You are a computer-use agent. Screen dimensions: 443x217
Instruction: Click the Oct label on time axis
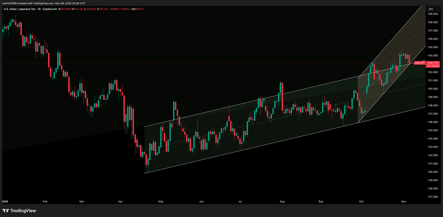point(361,201)
